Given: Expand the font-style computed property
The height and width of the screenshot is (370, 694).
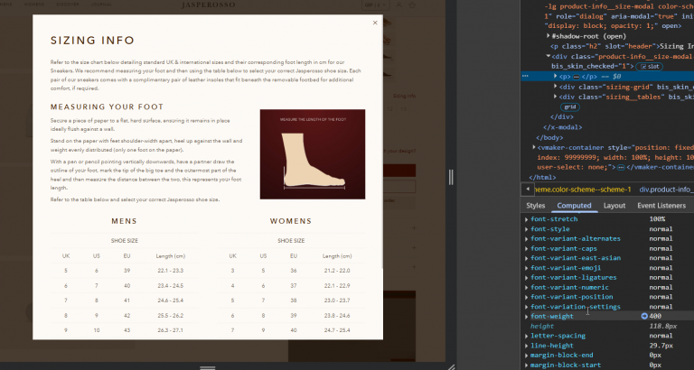Looking at the screenshot, I should pyautogui.click(x=526, y=229).
